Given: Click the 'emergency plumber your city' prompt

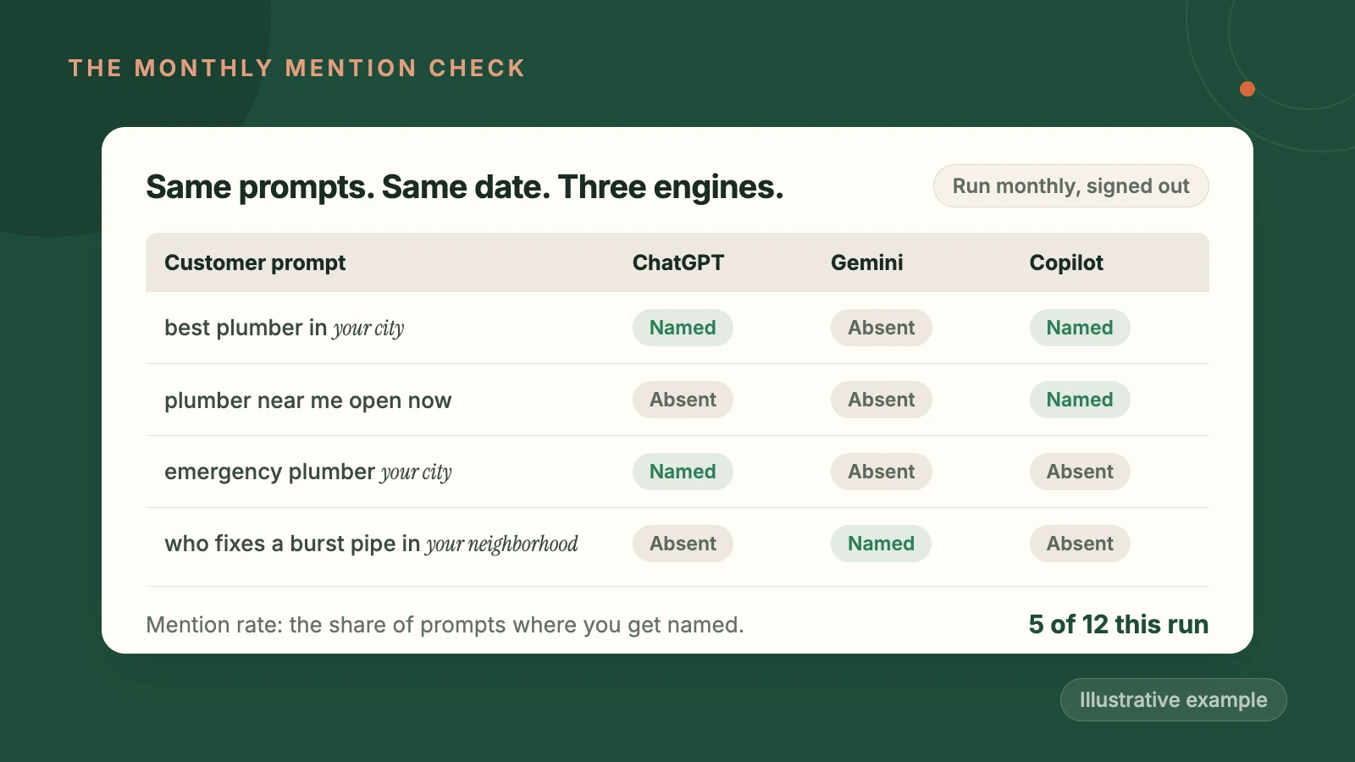Looking at the screenshot, I should (x=308, y=472).
